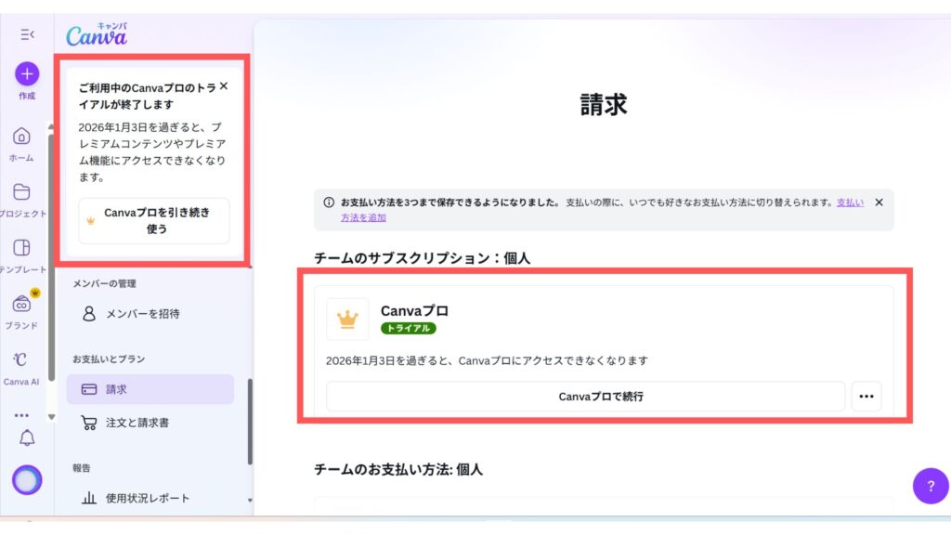Dismiss the trial ending notice

tap(223, 86)
